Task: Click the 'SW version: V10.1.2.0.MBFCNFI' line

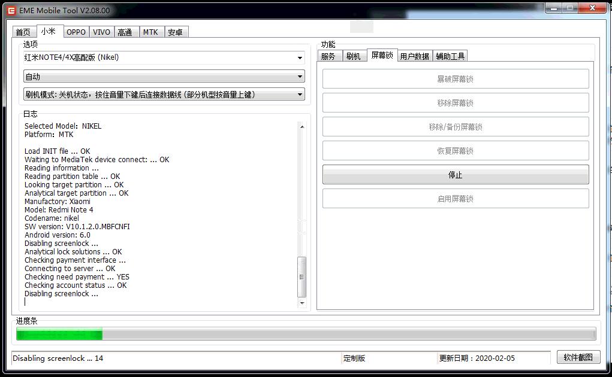Action: coord(77,227)
